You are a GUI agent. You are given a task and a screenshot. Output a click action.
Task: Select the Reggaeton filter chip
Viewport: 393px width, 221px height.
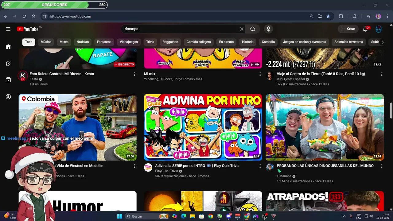pyautogui.click(x=170, y=42)
